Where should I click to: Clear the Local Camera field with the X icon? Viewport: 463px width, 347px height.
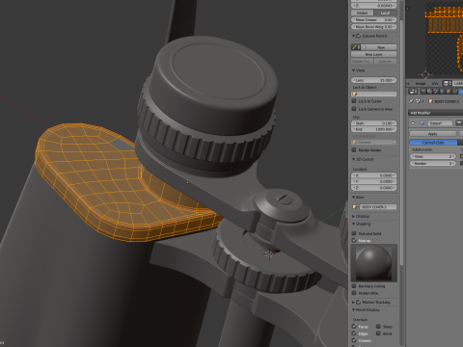[x=394, y=142]
